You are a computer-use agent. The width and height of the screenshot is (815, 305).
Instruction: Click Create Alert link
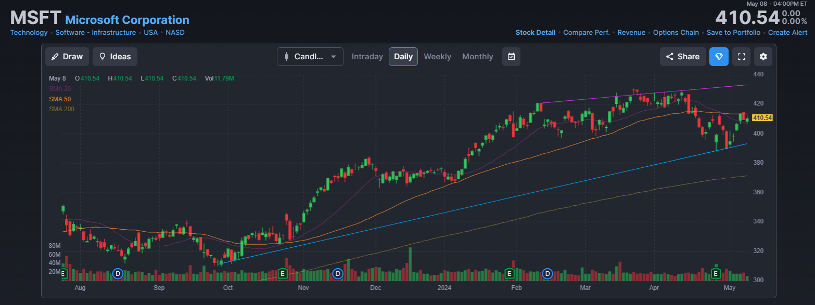click(x=788, y=32)
